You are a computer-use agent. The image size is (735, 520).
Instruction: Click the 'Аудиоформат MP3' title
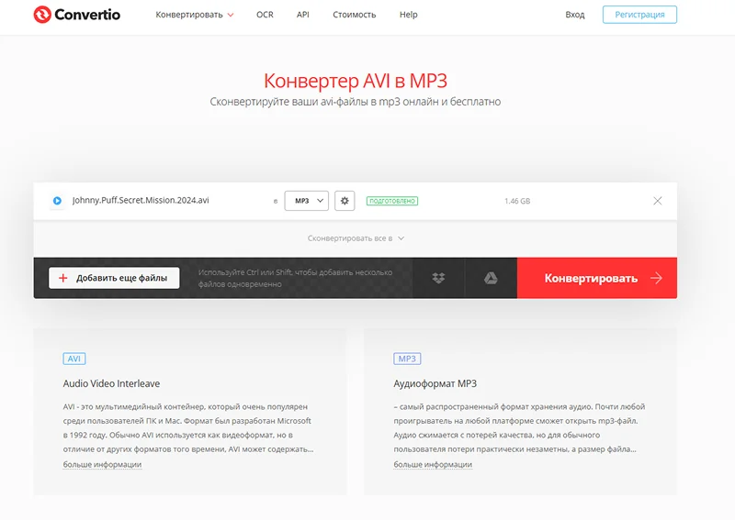pyautogui.click(x=435, y=383)
